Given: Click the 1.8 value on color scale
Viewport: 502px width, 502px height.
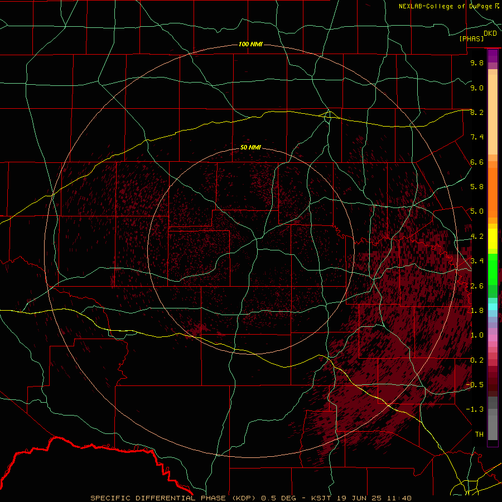Looking at the screenshot, I should [477, 311].
